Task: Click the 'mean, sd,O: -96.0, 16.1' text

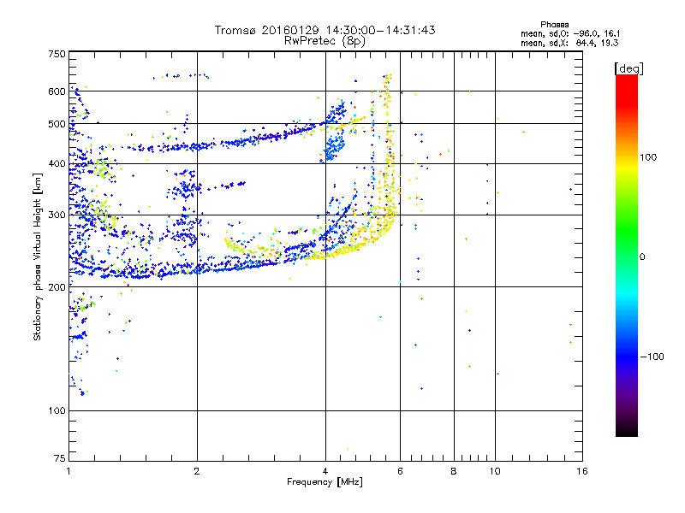Action: [x=570, y=33]
